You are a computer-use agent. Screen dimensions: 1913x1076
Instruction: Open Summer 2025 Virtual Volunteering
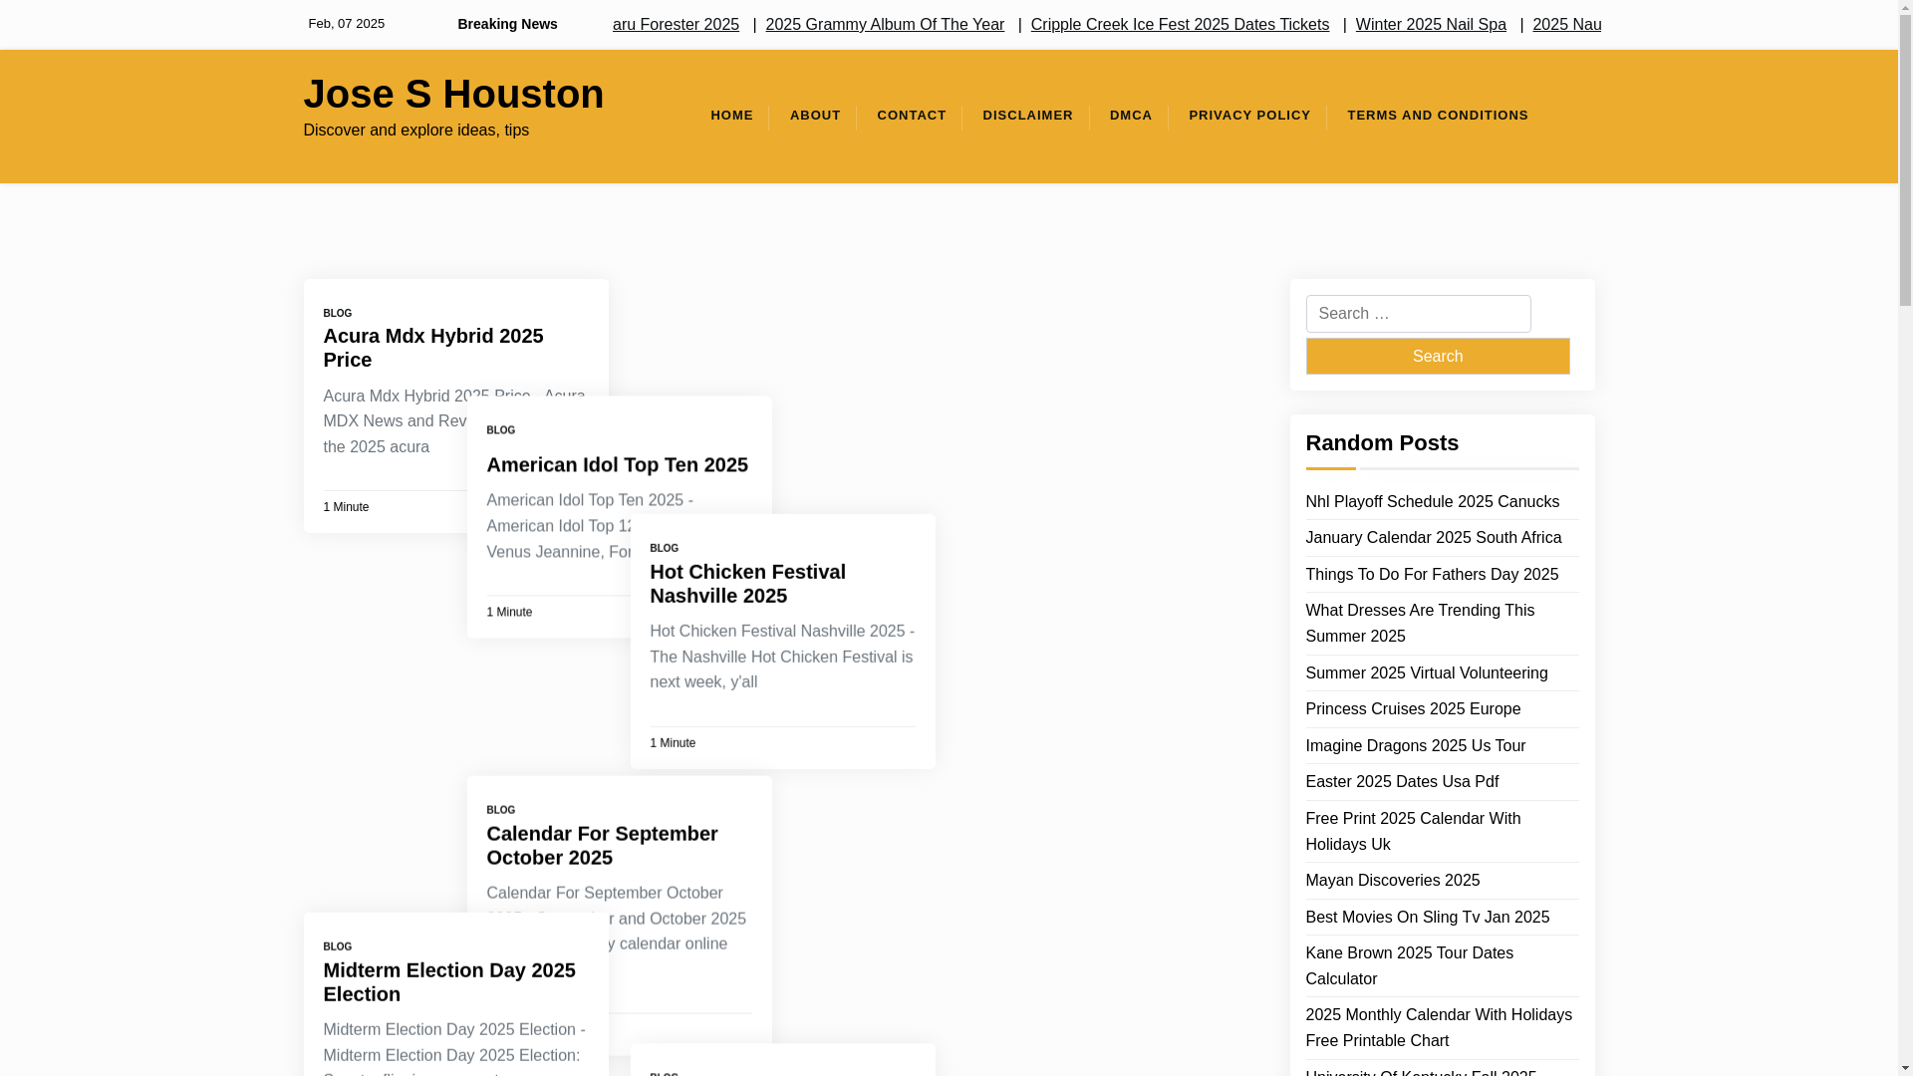point(1426,673)
